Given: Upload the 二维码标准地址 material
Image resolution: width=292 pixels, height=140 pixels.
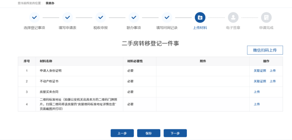Looking at the screenshot, I should point(257,104).
